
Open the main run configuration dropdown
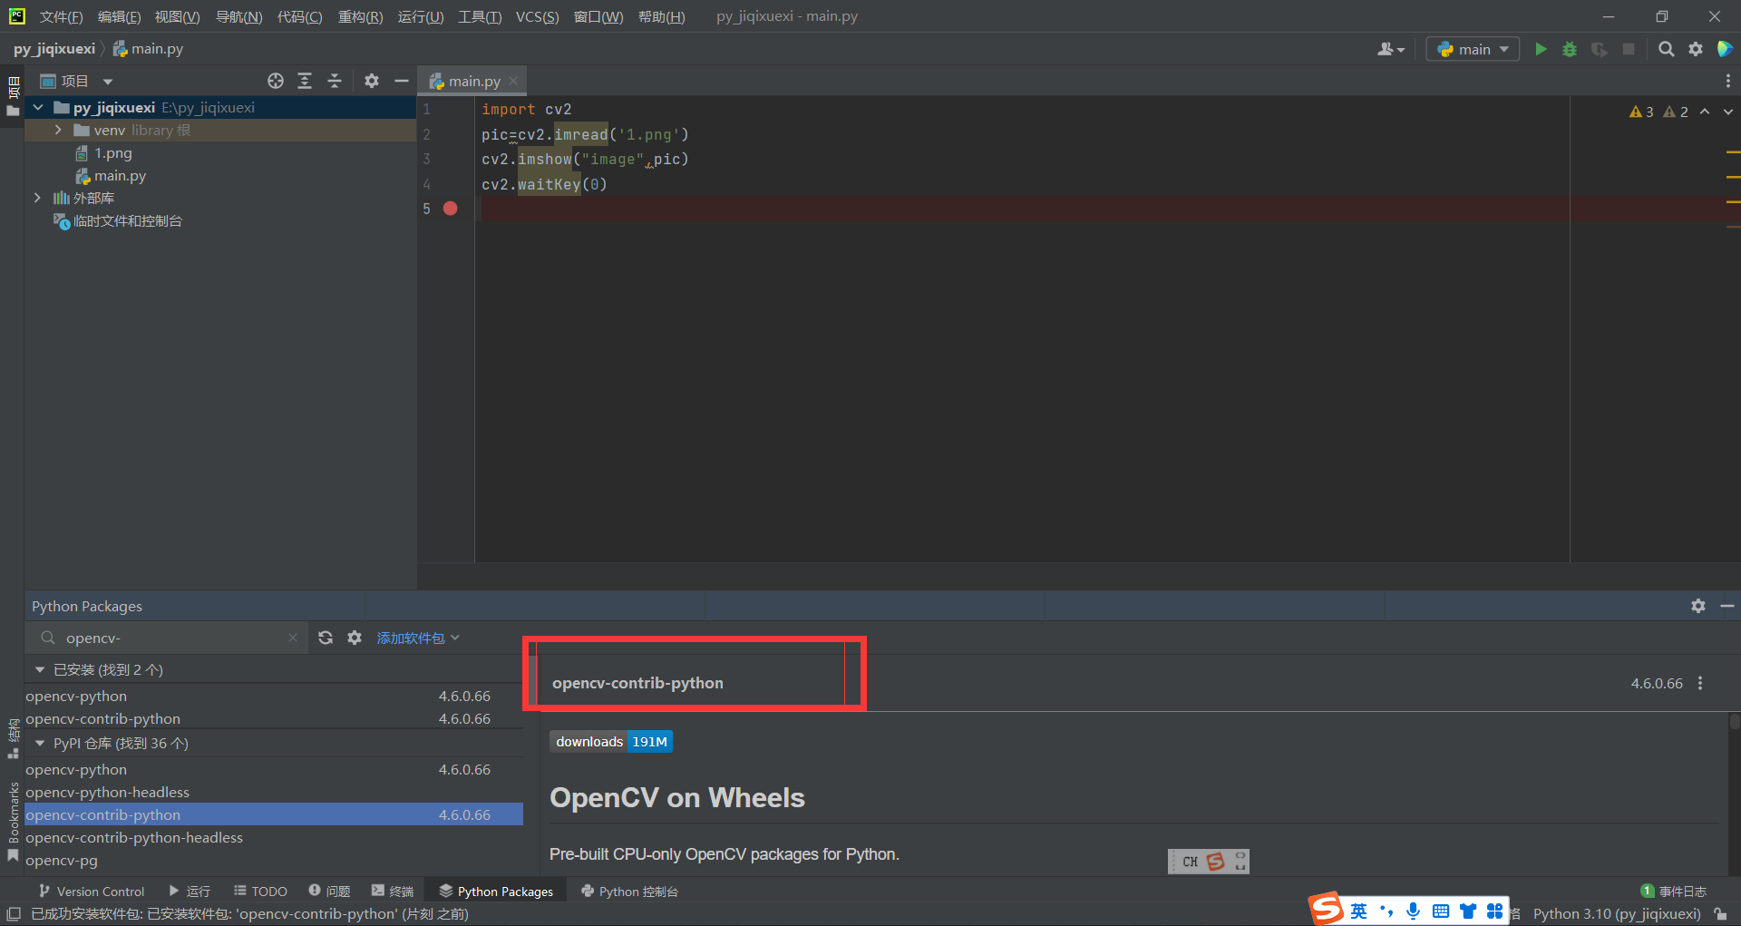1472,49
